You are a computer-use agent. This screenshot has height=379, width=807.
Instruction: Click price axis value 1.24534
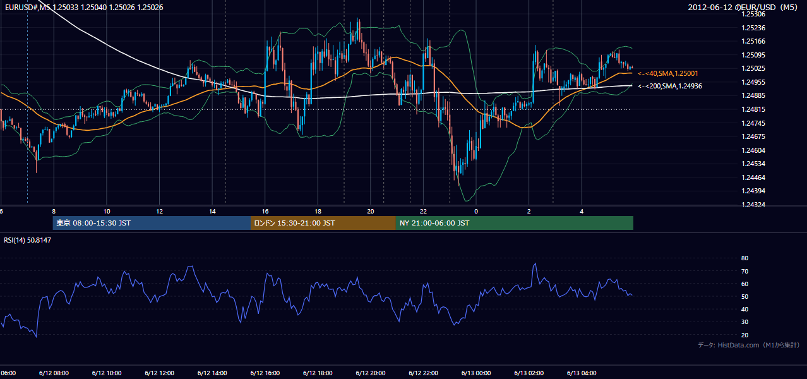(753, 164)
